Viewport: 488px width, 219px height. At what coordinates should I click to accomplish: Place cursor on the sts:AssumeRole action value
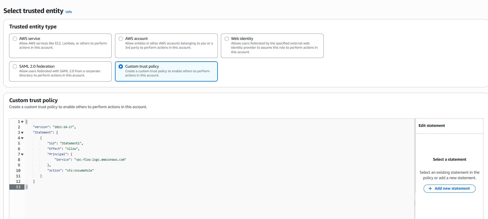[x=80, y=171]
